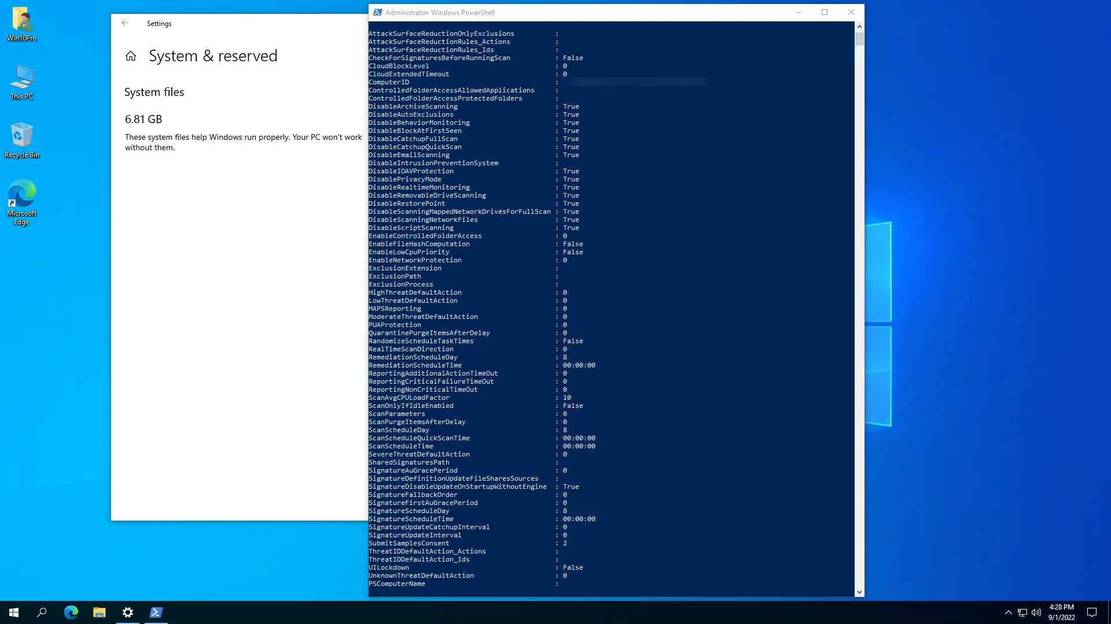Screen dimensions: 1111x624
Task: Open the taskbar clock and calendar
Action: coord(1061,612)
